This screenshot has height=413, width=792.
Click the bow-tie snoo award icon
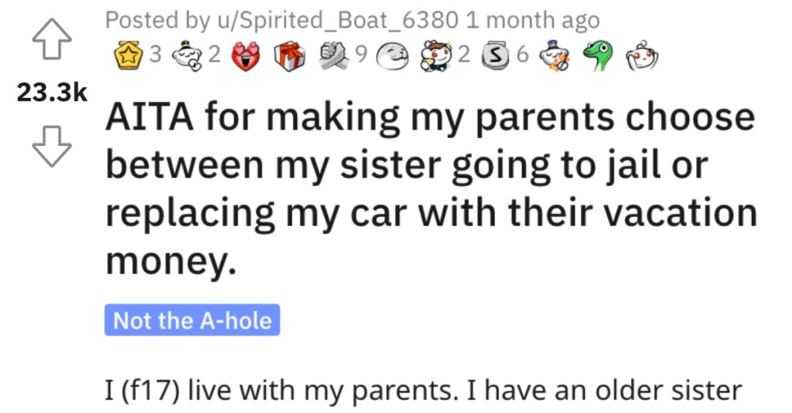tap(436, 56)
